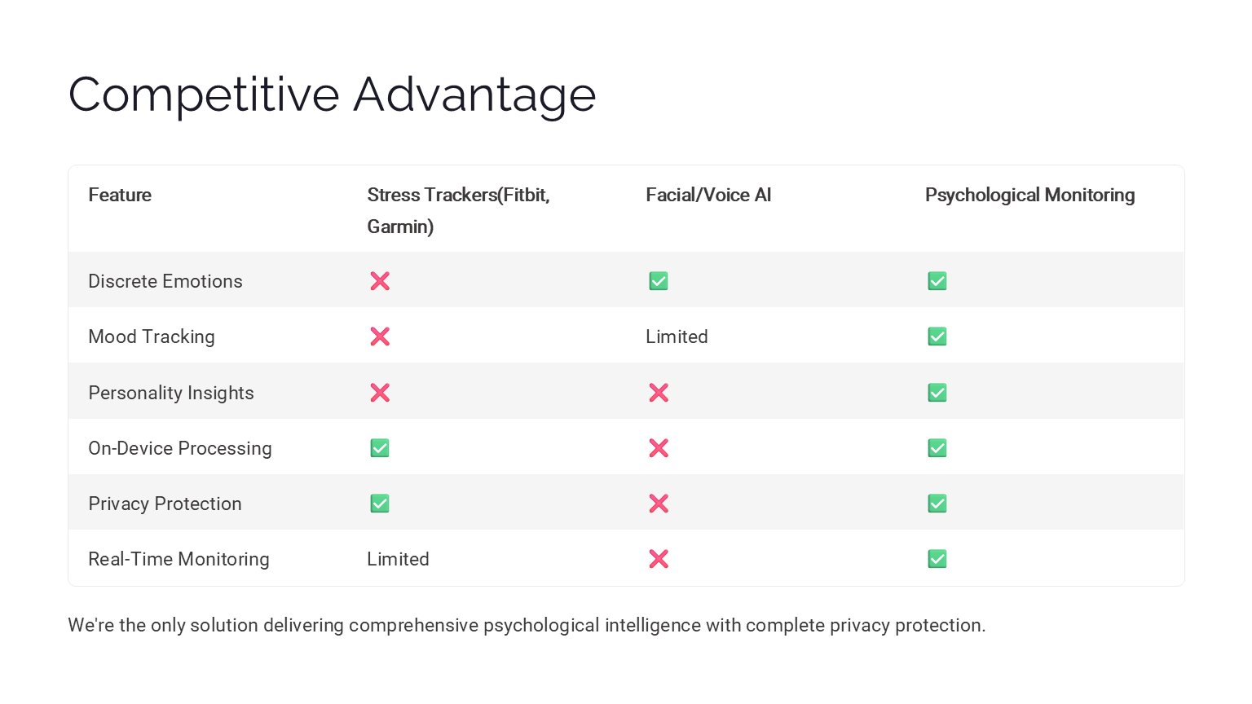Click red X for Real-Time Monitoring under Facial/Voice AI
Image resolution: width=1252 pixels, height=704 pixels.
(659, 559)
